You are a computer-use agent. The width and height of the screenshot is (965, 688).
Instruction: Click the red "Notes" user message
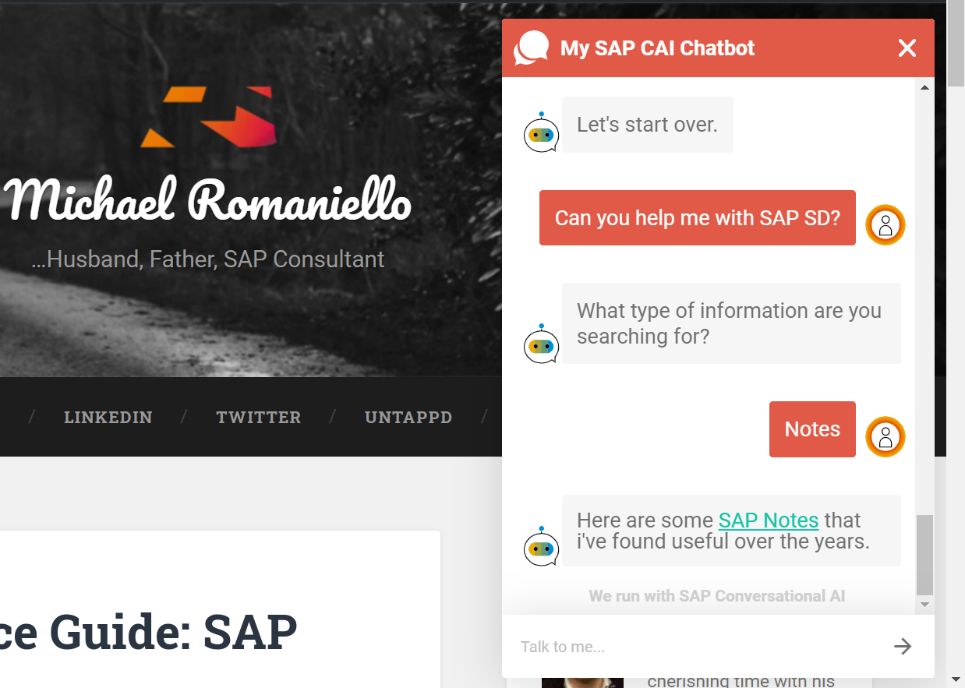tap(812, 429)
